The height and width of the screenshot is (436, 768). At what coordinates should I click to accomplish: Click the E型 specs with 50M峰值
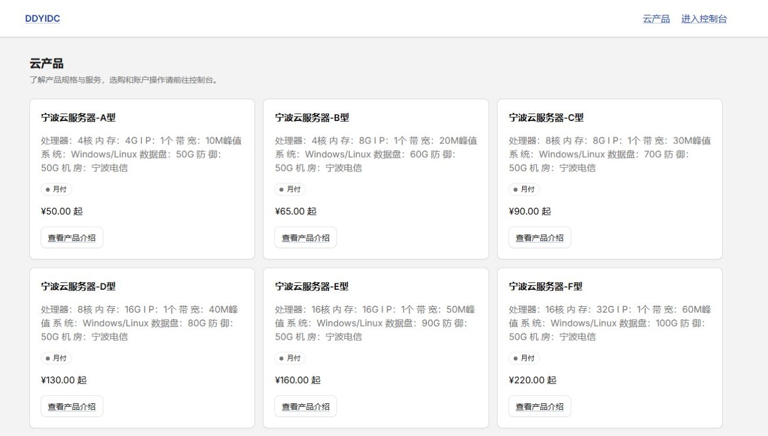[x=376, y=323]
